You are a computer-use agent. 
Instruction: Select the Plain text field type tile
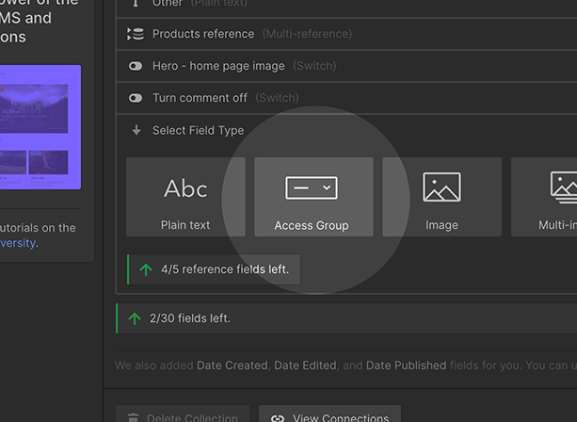click(185, 196)
